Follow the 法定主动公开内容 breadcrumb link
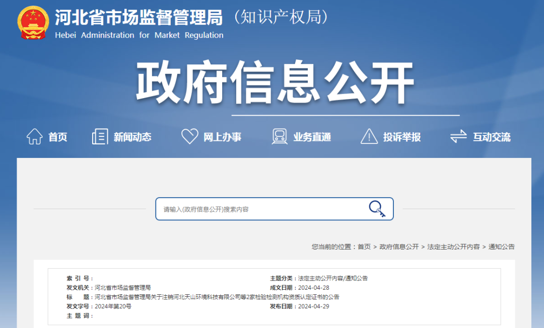The image size is (544, 328). coord(452,247)
